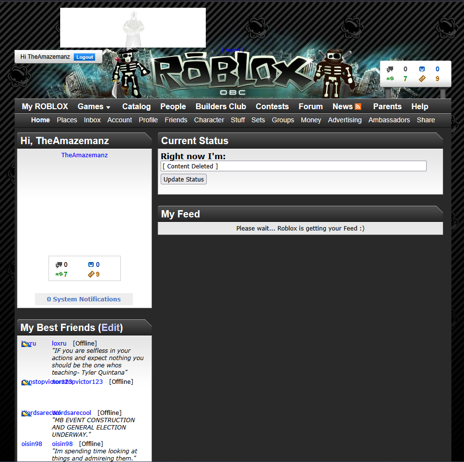Image resolution: width=464 pixels, height=462 pixels.
Task: Select the Character submenu tab
Action: [x=209, y=120]
